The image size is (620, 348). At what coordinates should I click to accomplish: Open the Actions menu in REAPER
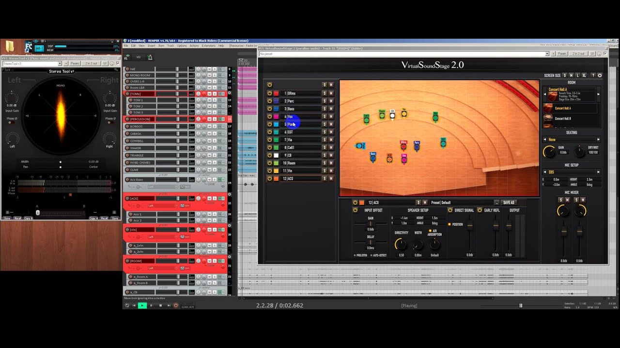tap(194, 46)
